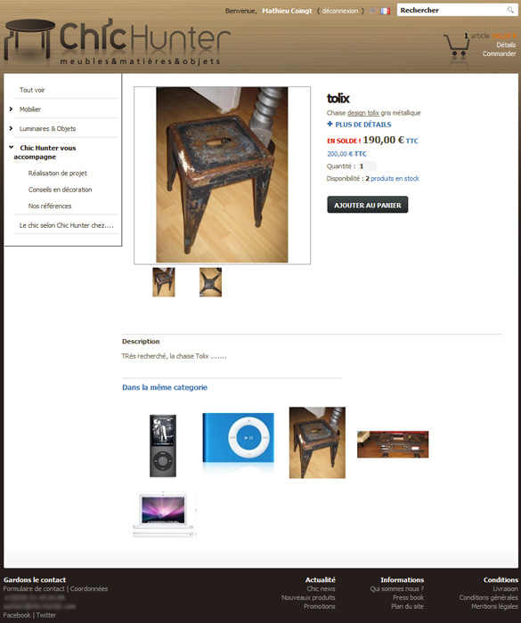This screenshot has height=623, width=521.
Task: Open Tout voir menu item
Action: pos(32,90)
